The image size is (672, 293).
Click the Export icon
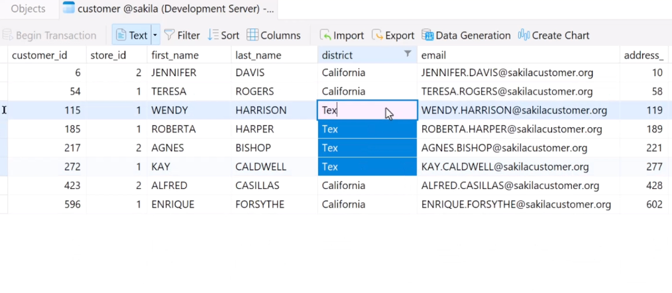coord(377,35)
